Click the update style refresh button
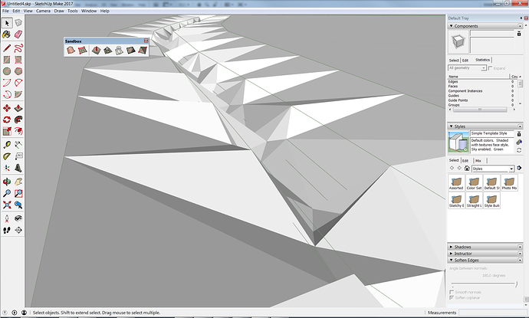The image size is (529, 318). point(519,150)
